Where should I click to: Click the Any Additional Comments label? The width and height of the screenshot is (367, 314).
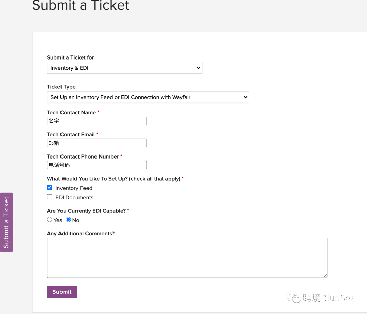[81, 233]
